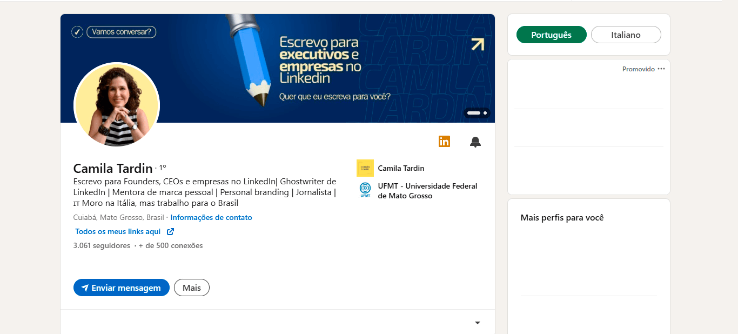Open the Mais dropdown menu
The width and height of the screenshot is (738, 334).
coord(191,288)
